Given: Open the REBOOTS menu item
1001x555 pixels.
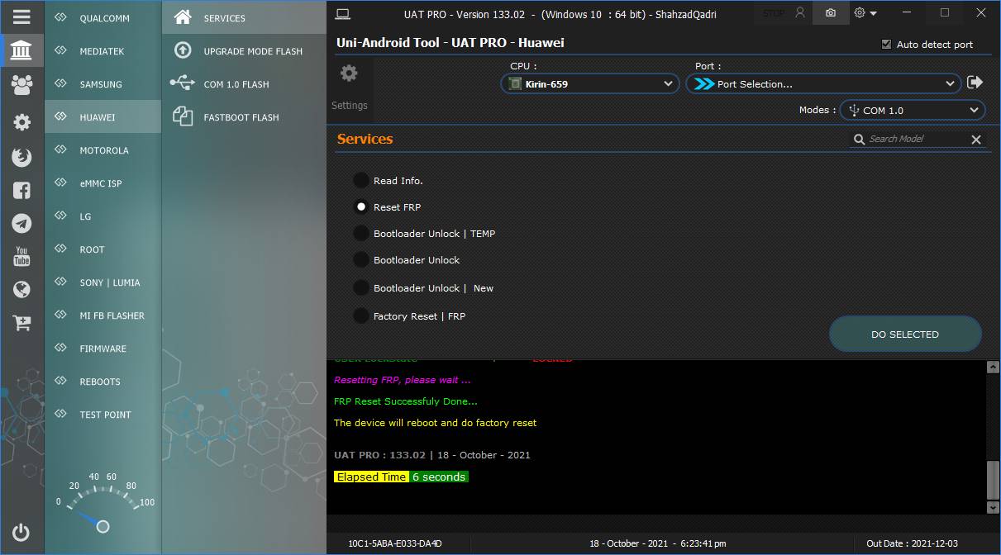Looking at the screenshot, I should point(102,382).
